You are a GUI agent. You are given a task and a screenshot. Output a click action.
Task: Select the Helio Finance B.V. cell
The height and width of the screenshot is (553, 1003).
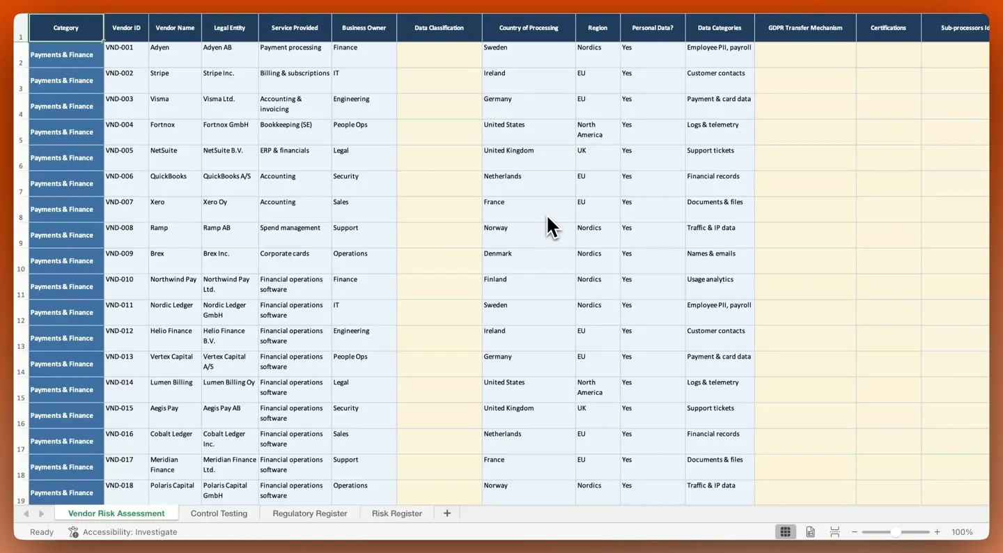[x=230, y=338]
